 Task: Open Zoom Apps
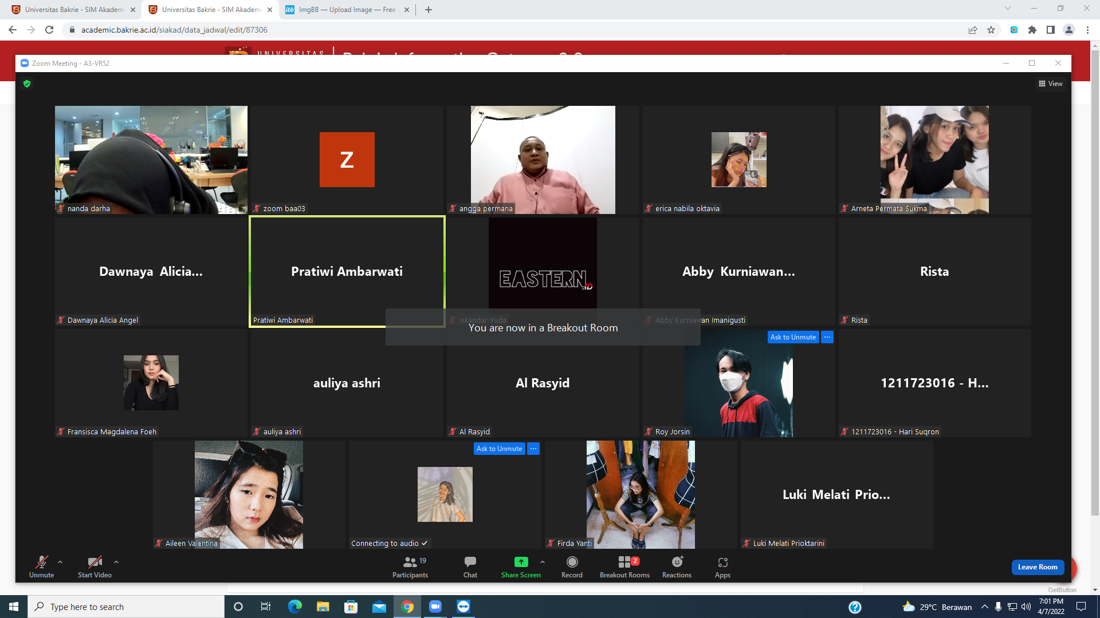tap(722, 567)
